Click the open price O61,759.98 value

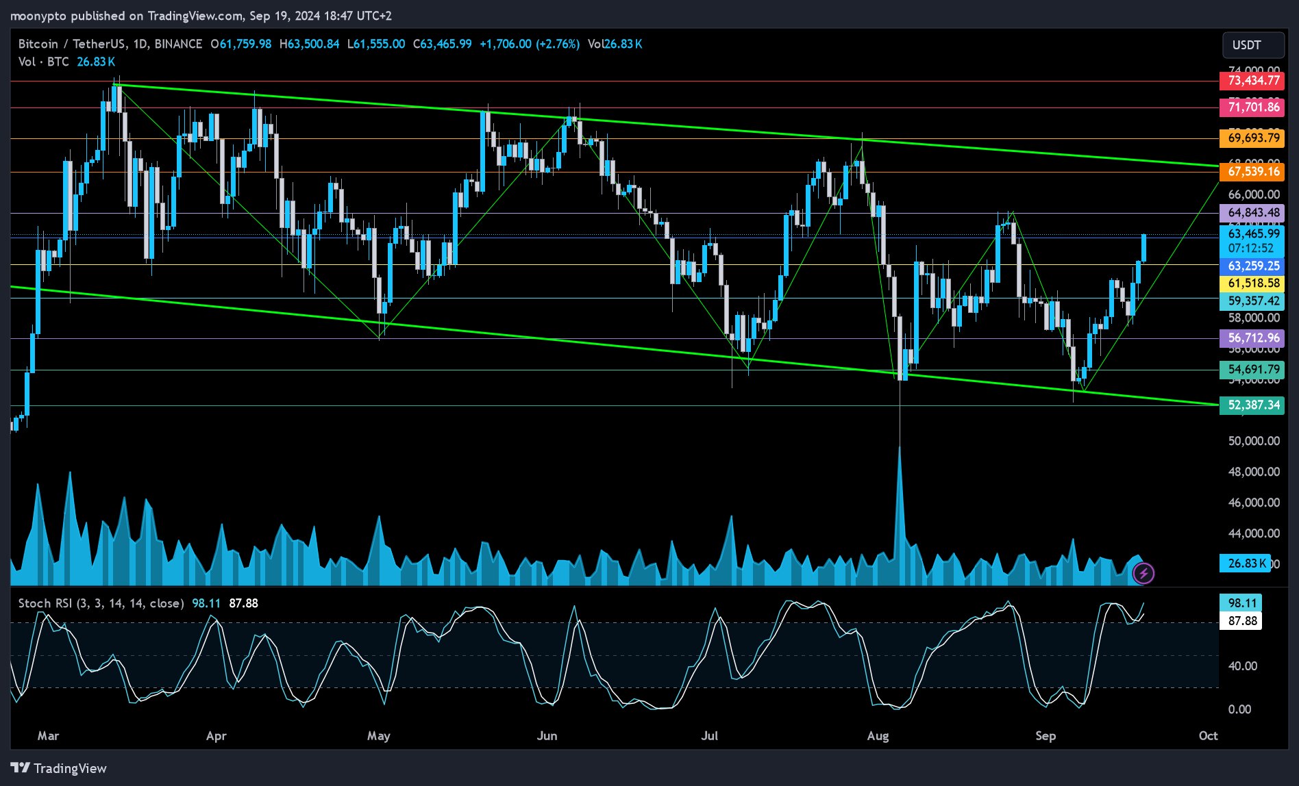coord(241,44)
